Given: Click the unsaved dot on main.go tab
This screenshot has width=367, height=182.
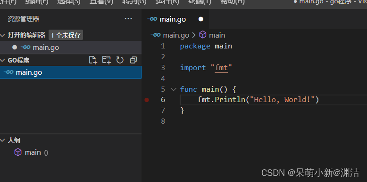Looking at the screenshot, I should 201,19.
